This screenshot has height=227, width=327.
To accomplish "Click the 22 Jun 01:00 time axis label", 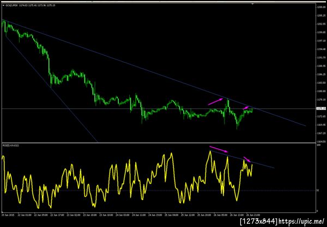I will (25, 214).
